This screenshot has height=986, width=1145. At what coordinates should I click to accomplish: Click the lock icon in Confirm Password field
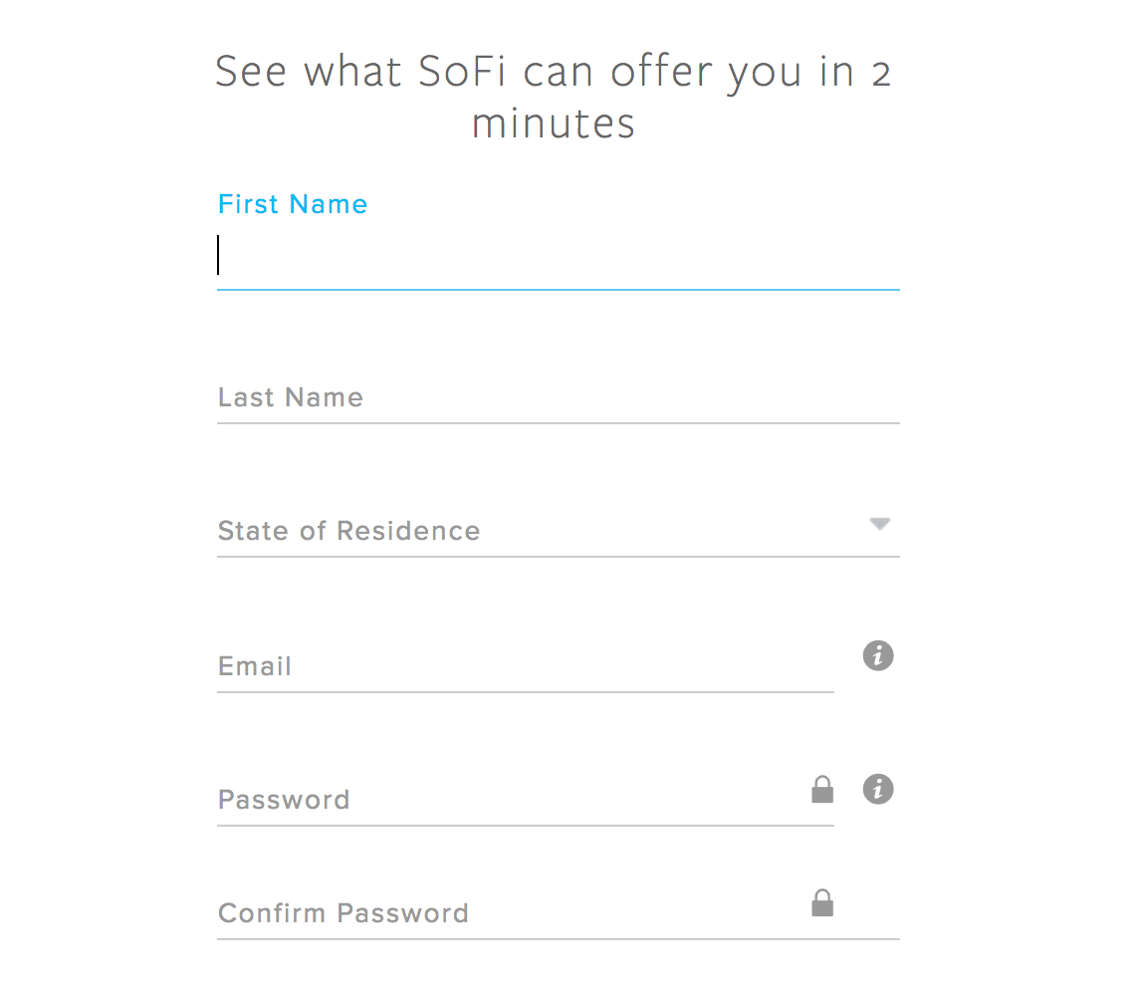click(x=822, y=902)
